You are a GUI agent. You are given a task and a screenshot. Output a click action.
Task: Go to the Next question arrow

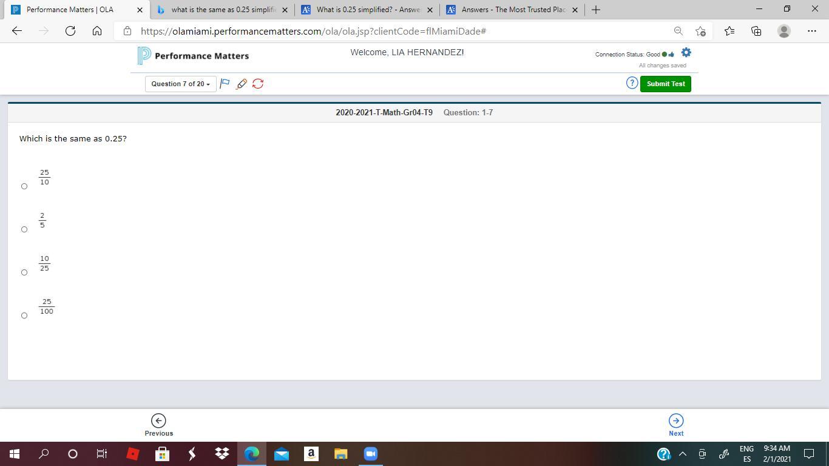click(676, 421)
